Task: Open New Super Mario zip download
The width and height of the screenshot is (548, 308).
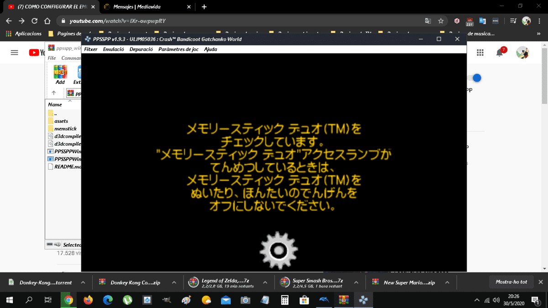Action: coord(404,282)
